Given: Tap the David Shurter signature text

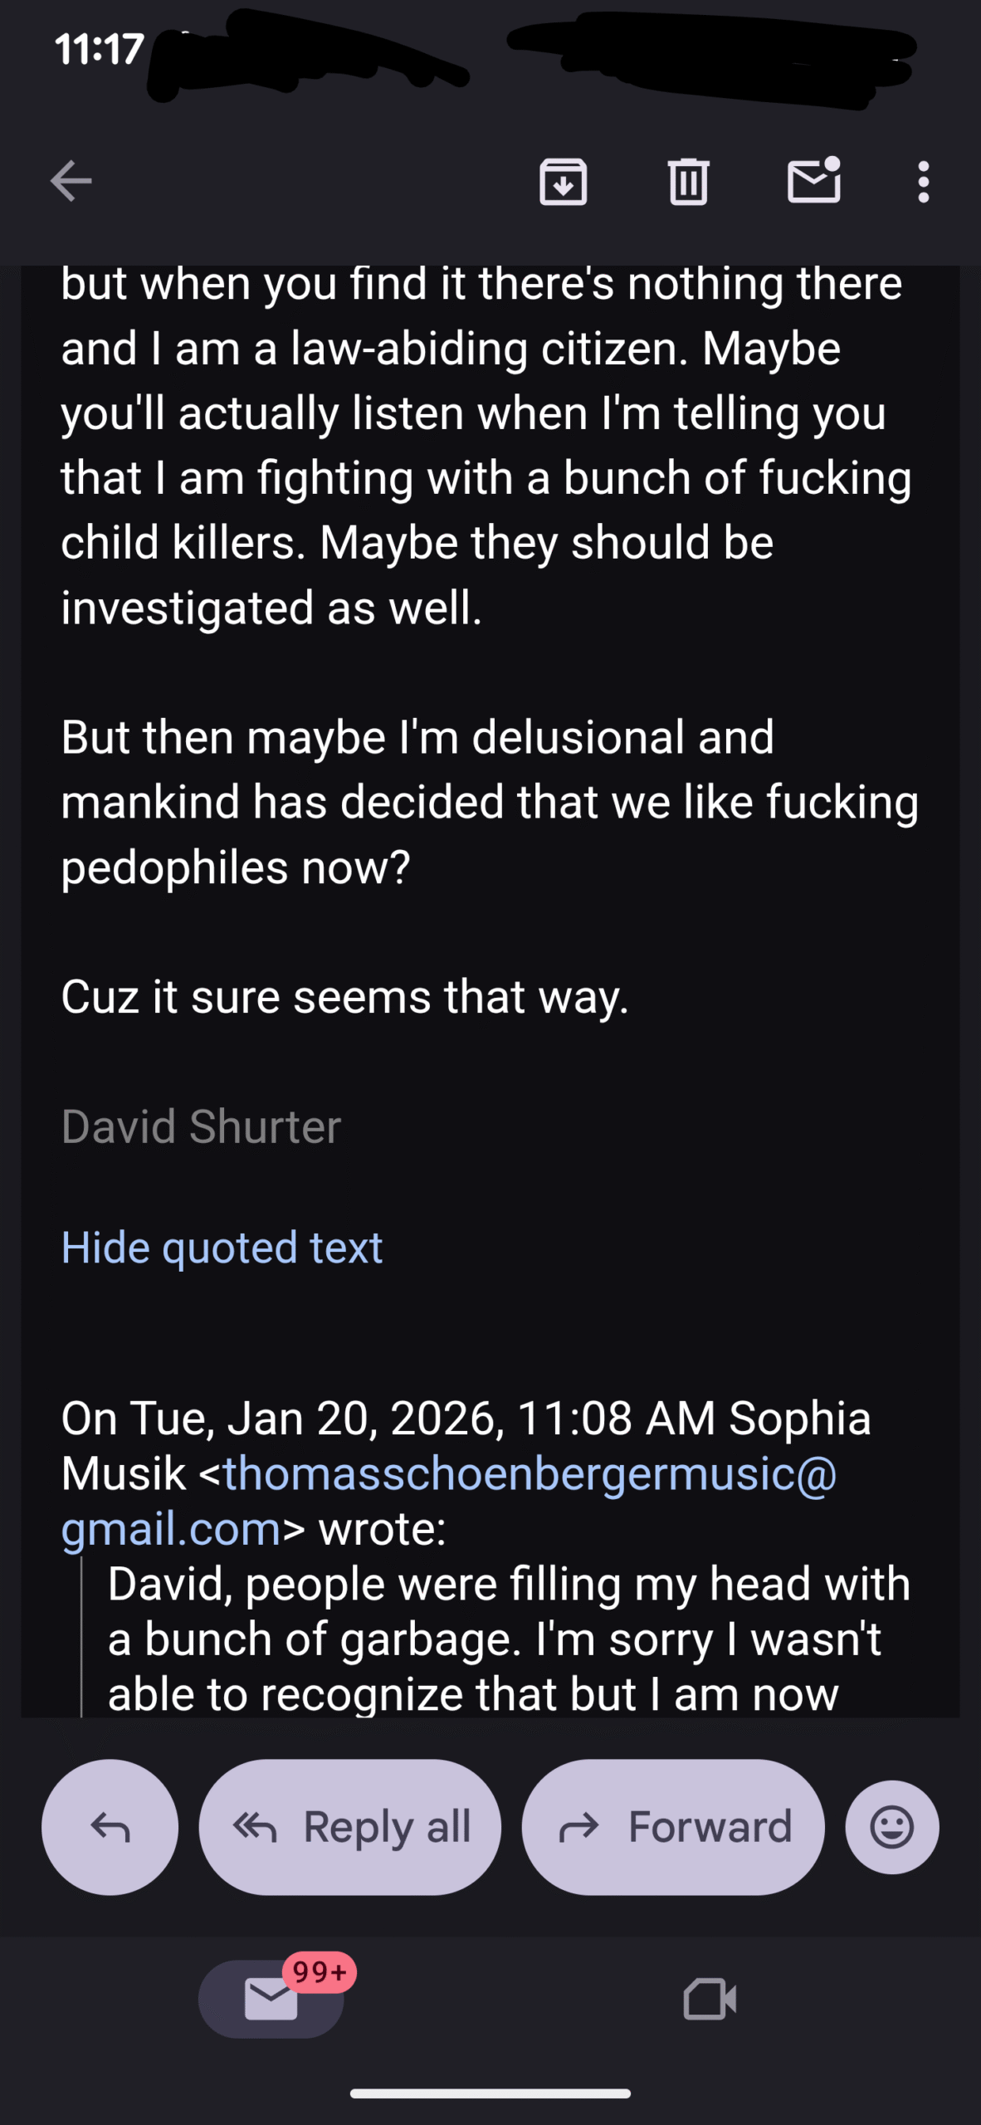Looking at the screenshot, I should (x=201, y=1126).
